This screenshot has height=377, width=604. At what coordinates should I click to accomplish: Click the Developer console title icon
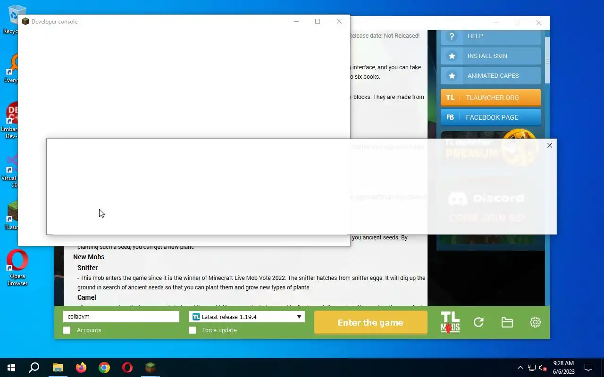point(25,21)
